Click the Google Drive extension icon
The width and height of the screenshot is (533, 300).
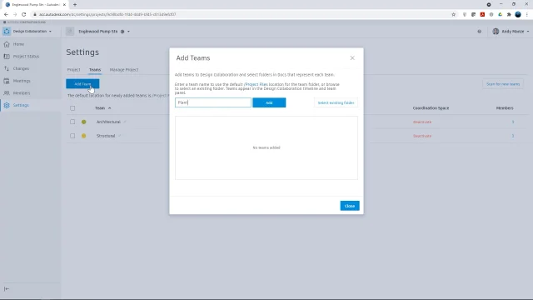click(500, 15)
